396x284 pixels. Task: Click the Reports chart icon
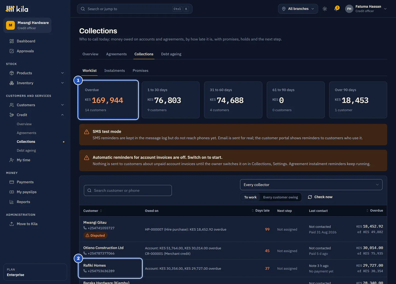(x=12, y=202)
